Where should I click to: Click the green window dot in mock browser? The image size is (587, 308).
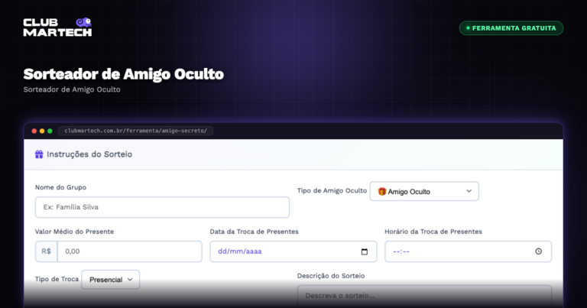click(50, 131)
